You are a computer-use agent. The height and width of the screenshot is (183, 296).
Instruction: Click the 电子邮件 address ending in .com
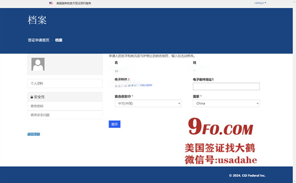coord(133,85)
